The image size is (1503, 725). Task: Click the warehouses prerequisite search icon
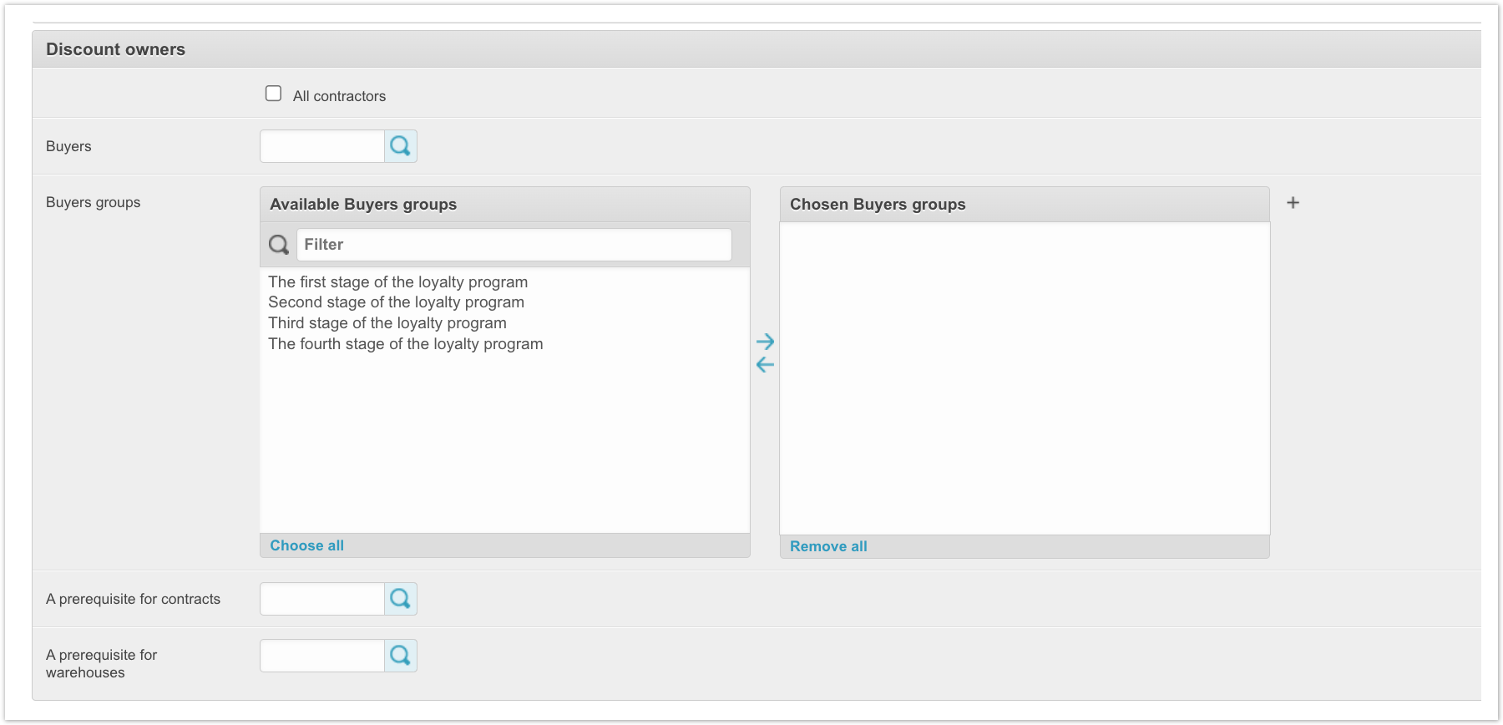click(401, 656)
